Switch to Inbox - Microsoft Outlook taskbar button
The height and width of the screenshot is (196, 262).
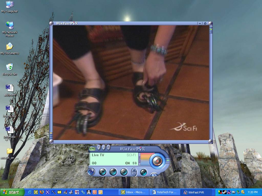point(133,192)
